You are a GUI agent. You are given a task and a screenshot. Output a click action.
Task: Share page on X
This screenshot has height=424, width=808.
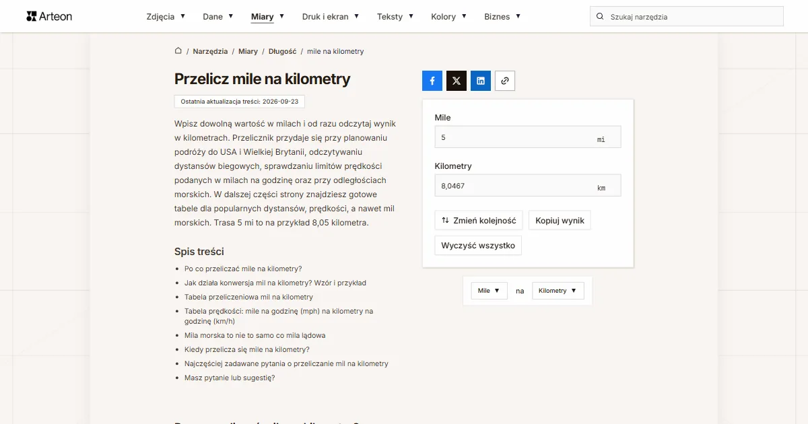coord(457,81)
